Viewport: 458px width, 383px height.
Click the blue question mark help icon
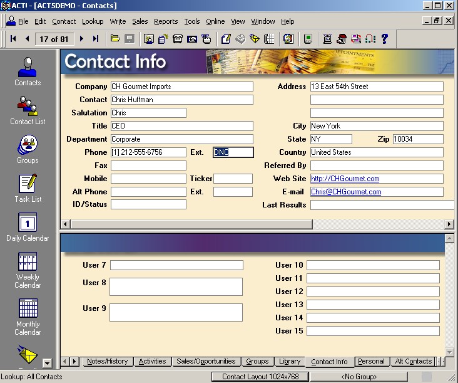[x=384, y=39]
